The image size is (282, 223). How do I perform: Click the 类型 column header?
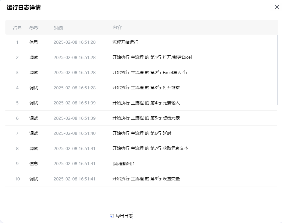[34, 28]
